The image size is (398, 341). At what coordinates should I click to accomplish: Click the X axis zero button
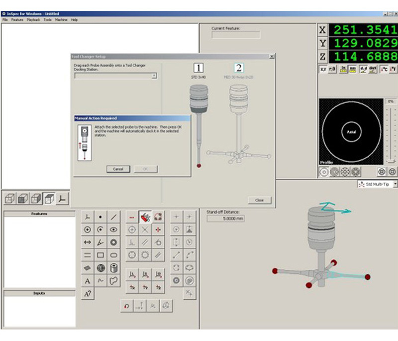pyautogui.click(x=322, y=30)
